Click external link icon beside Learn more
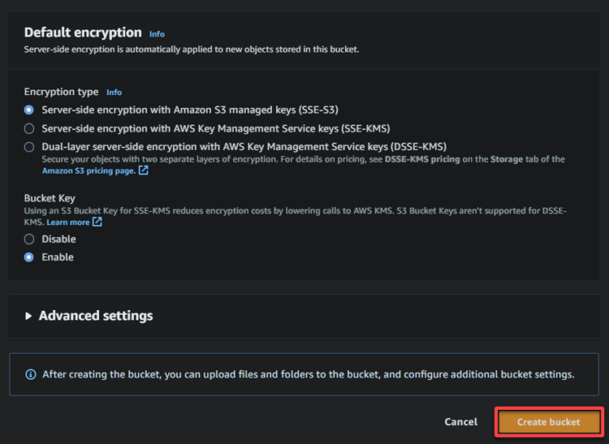 [98, 222]
